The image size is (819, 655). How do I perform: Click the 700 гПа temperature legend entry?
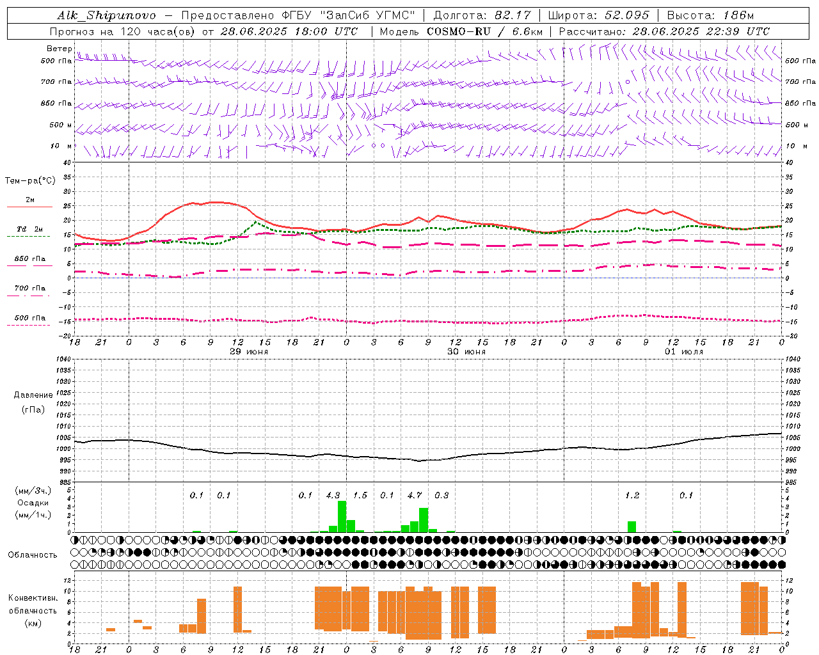30,288
